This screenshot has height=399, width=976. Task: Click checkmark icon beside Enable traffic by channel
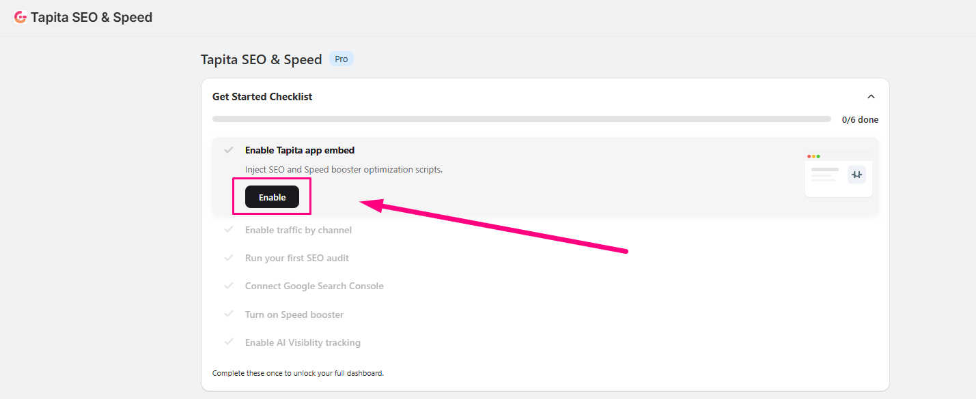(229, 230)
